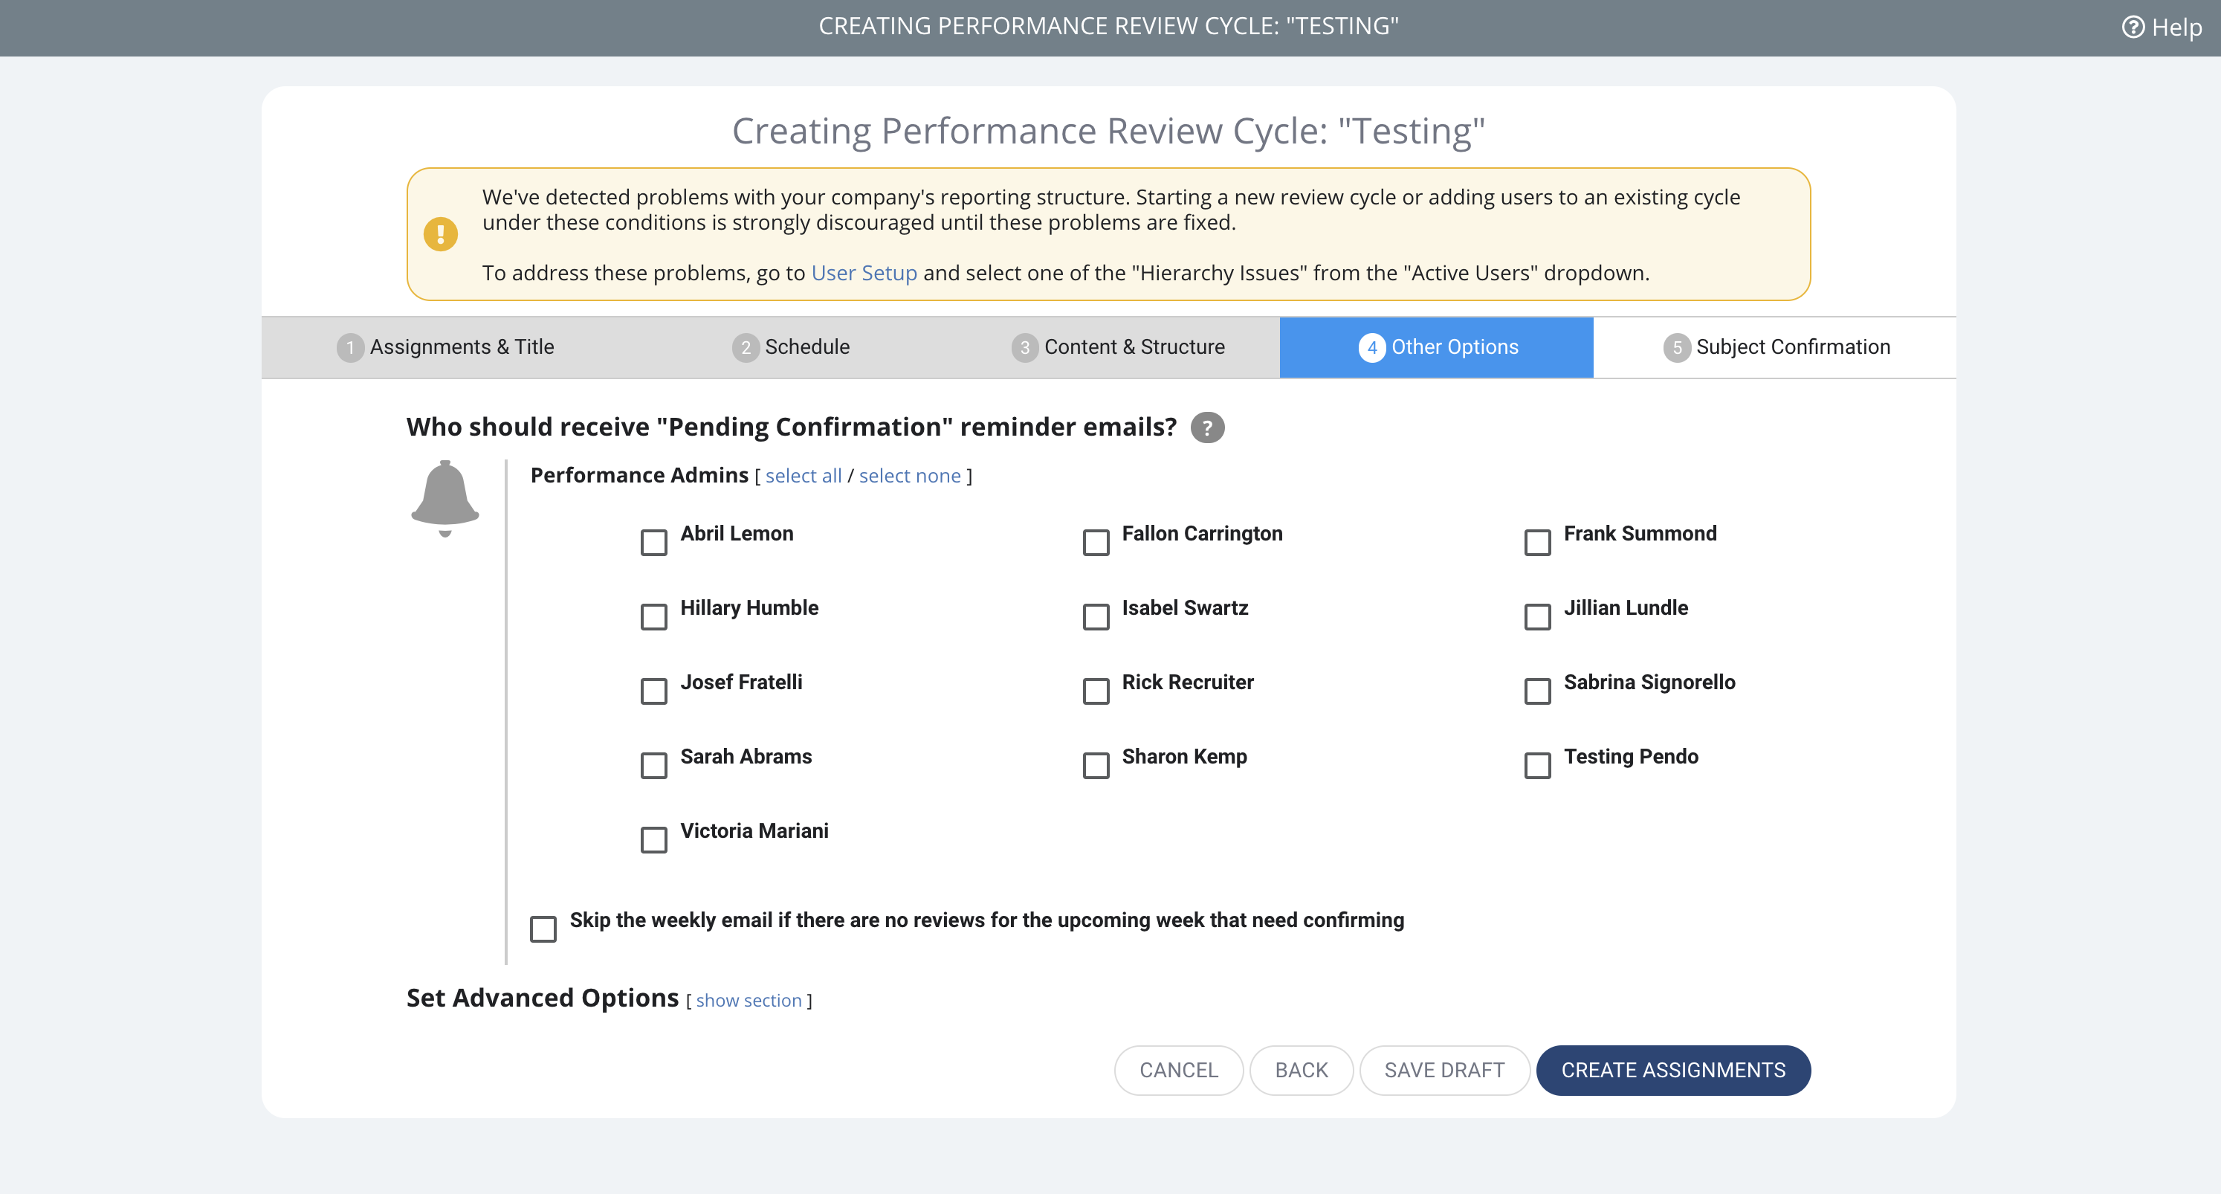Check the Josef Fratelli checkbox
This screenshot has width=2221, height=1194.
[653, 691]
